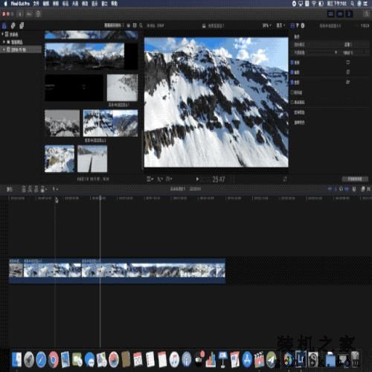The image size is (372, 372).
Task: Toggle the Inspector panel visibility button
Action: pyautogui.click(x=349, y=14)
